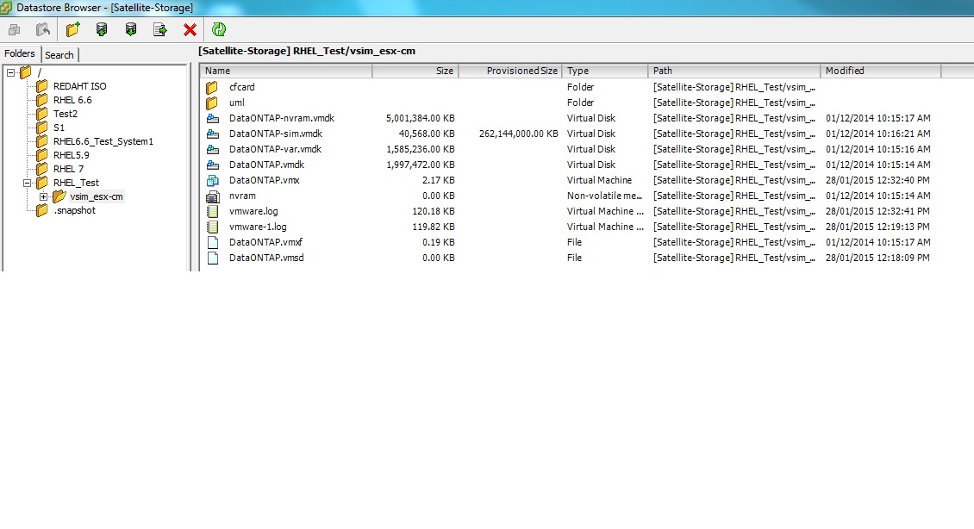Select the .snapshot folder
This screenshot has width=974, height=529.
74,210
